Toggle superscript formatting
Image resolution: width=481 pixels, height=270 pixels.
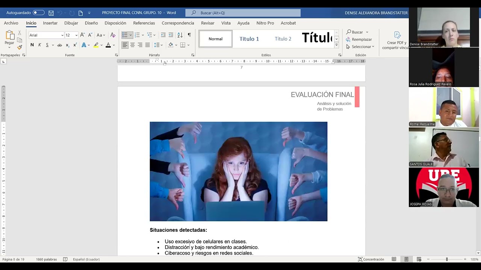click(x=75, y=45)
